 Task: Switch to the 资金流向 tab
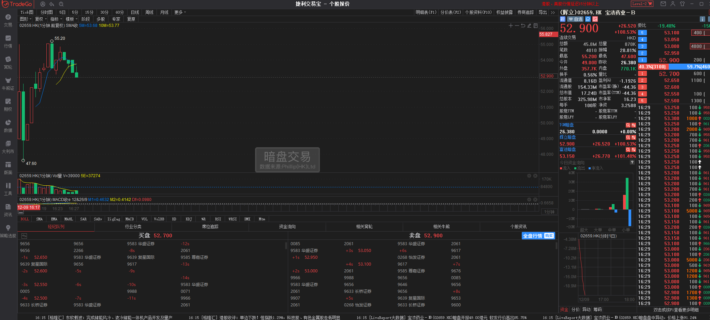287,226
